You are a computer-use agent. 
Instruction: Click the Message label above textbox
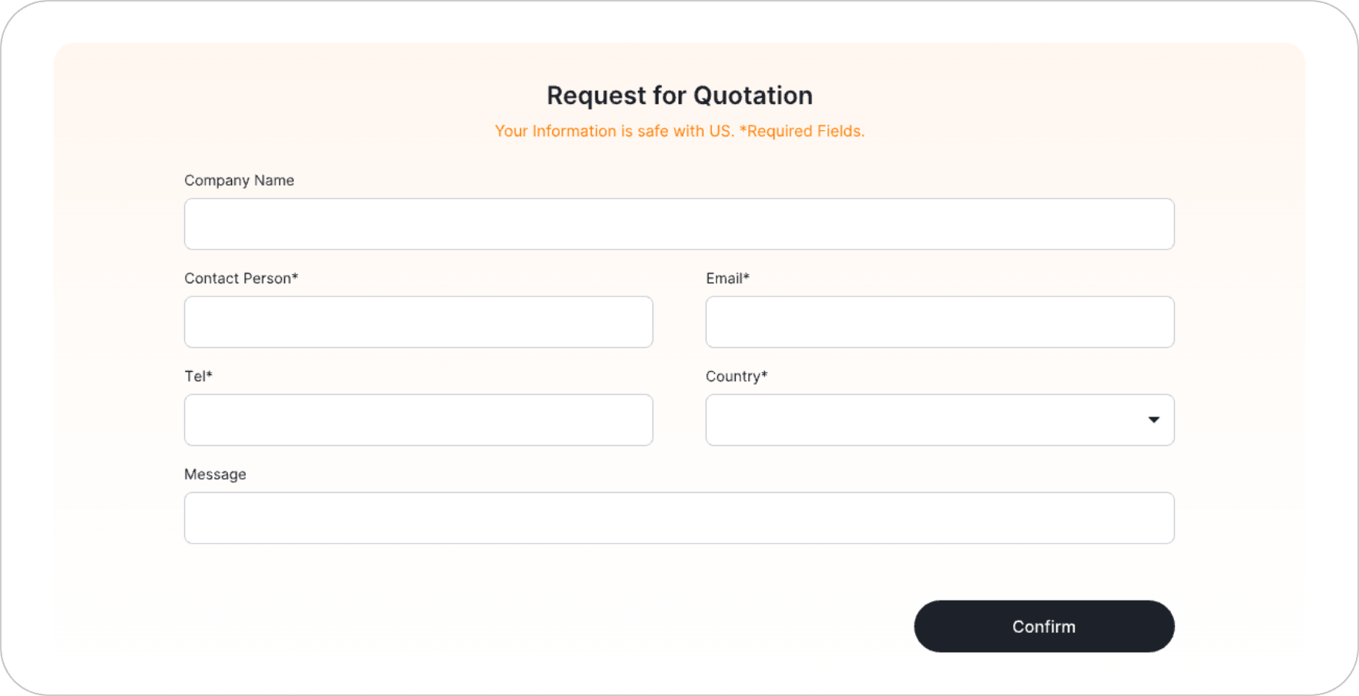[x=215, y=474]
